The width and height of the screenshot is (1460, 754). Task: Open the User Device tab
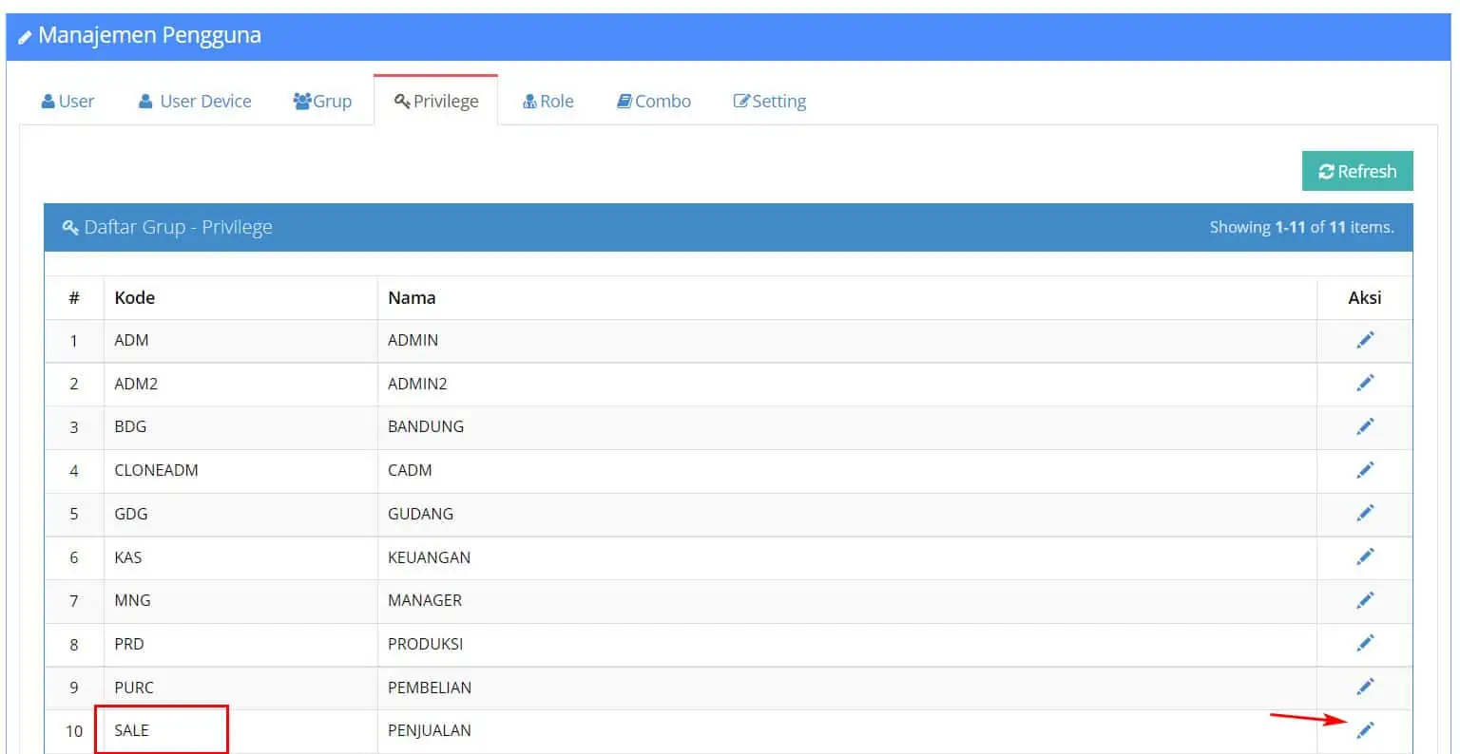pos(195,102)
